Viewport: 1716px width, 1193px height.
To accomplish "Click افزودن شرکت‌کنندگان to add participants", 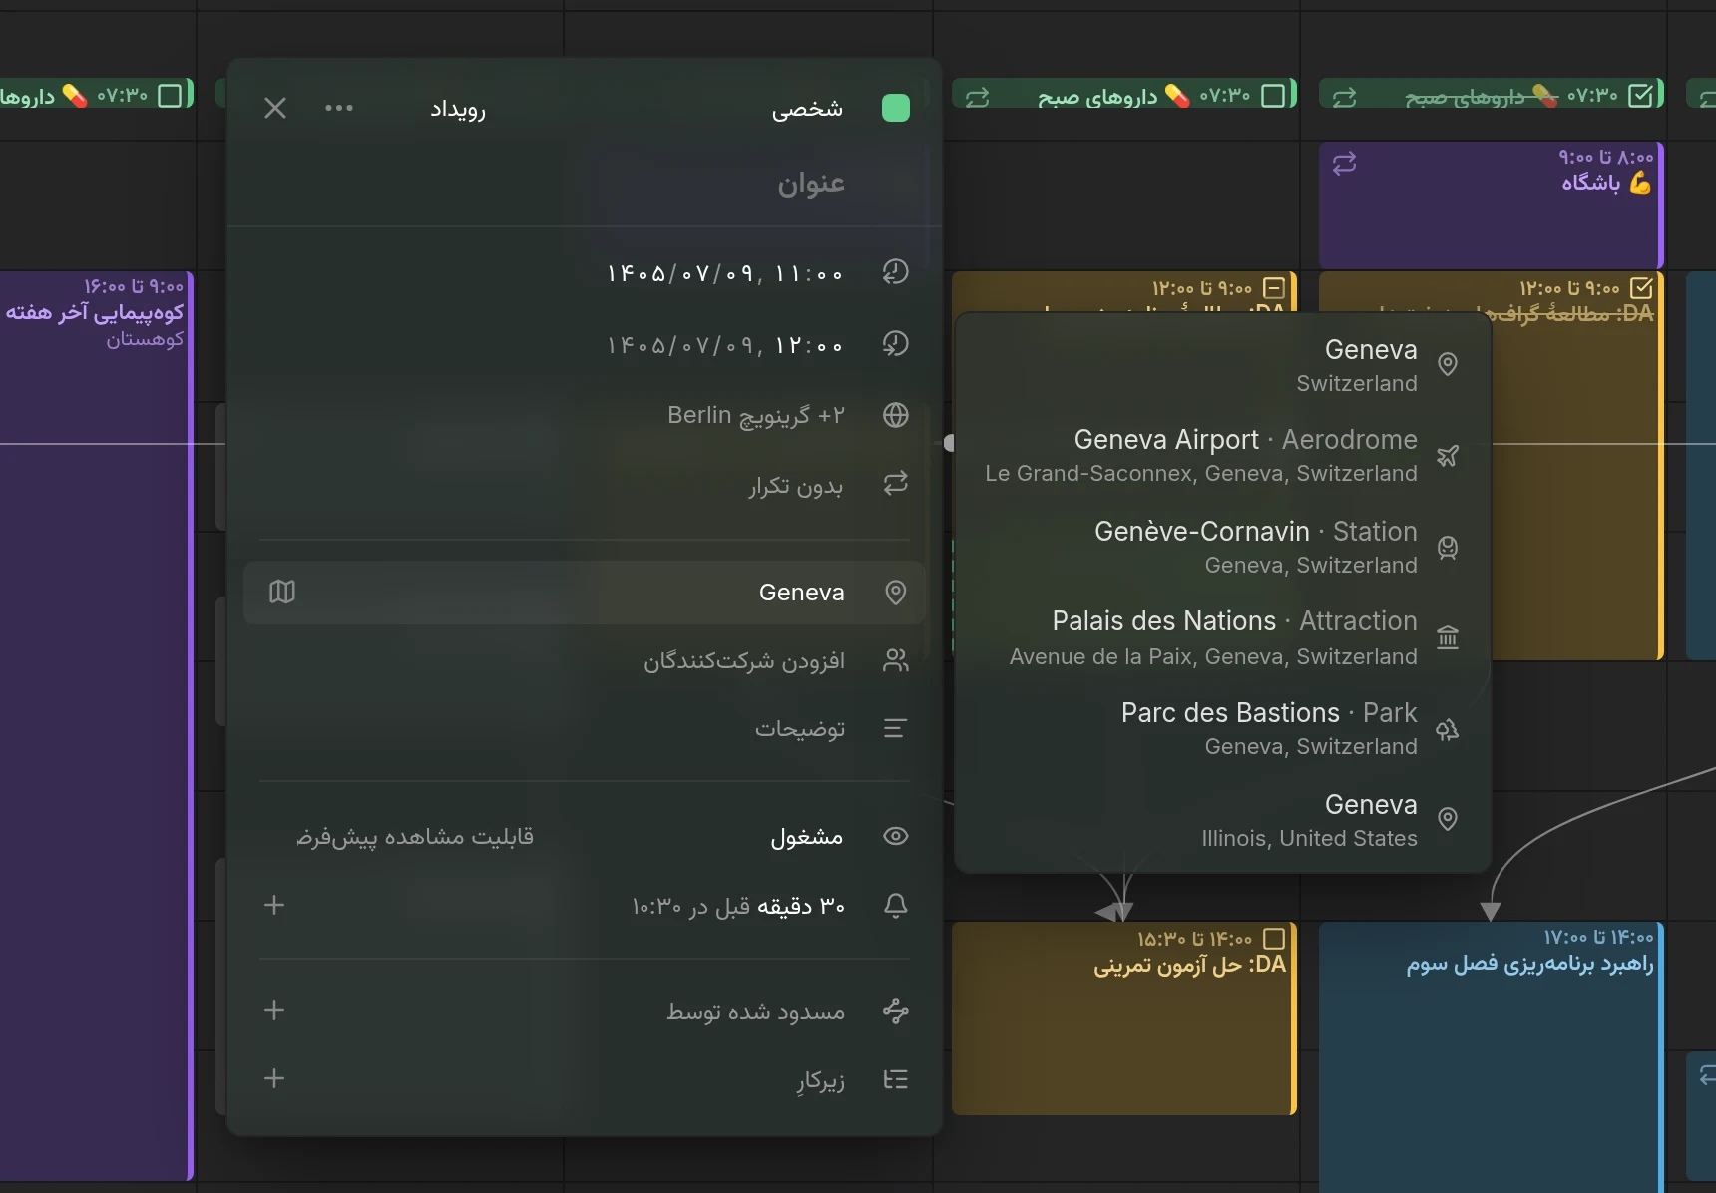I will [x=744, y=660].
